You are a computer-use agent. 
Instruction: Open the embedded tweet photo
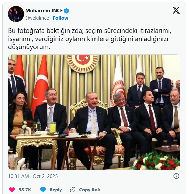click(94, 112)
